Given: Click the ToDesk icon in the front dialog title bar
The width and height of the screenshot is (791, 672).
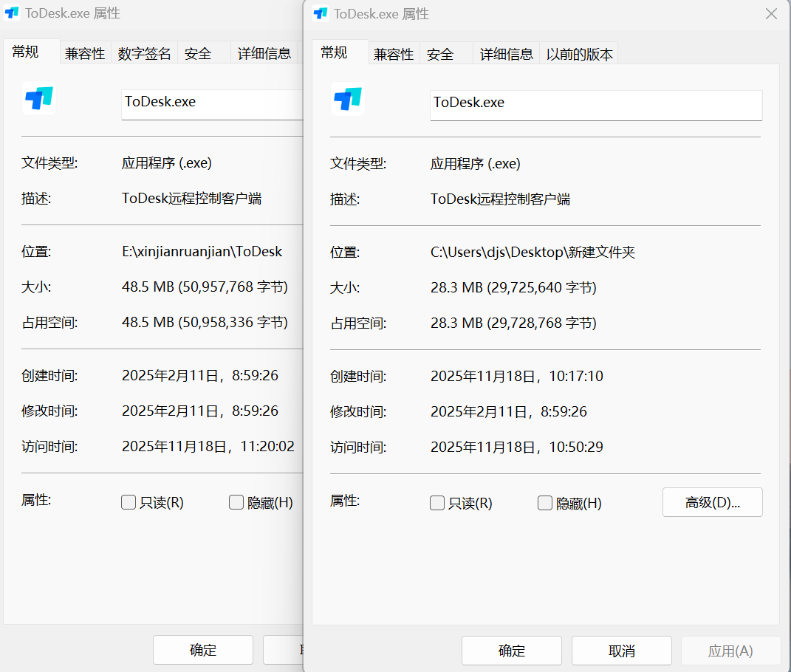Looking at the screenshot, I should [x=321, y=13].
